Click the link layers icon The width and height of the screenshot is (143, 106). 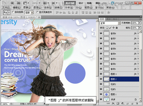[108, 103]
